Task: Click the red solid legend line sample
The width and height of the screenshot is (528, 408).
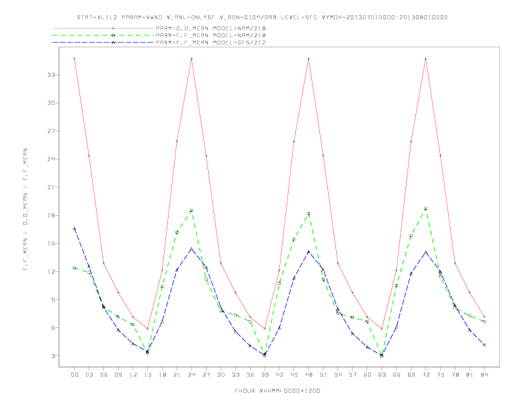Action: [x=103, y=28]
